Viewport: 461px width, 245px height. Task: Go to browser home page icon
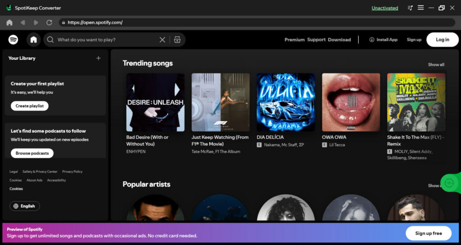point(9,23)
